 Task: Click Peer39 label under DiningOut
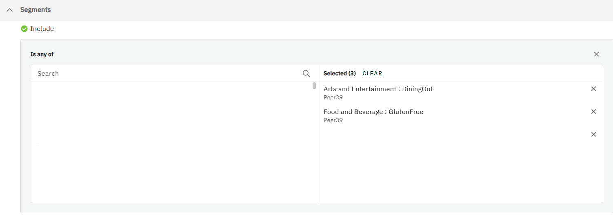(333, 98)
